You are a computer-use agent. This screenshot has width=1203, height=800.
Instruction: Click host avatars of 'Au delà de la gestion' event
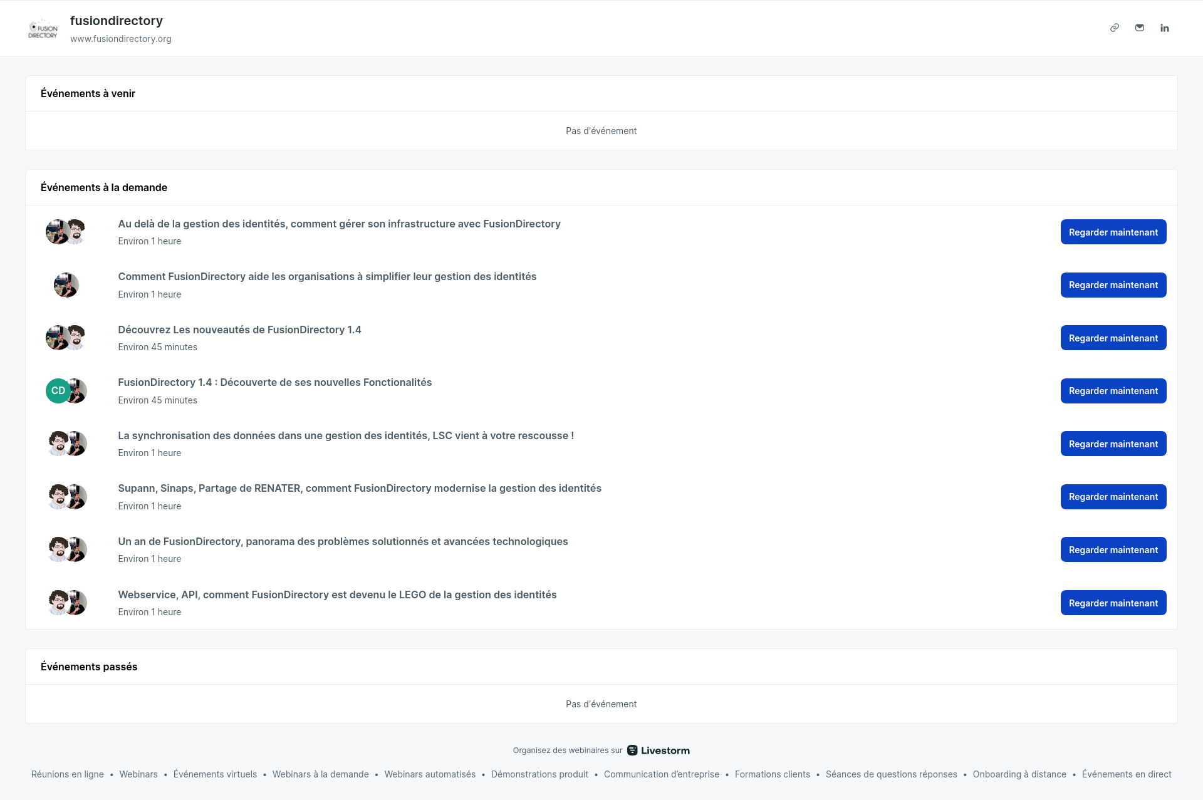(66, 232)
